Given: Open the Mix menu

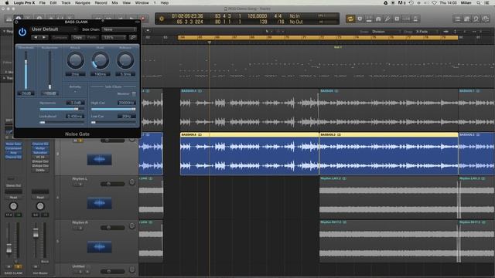Looking at the screenshot, I should [x=114, y=3].
